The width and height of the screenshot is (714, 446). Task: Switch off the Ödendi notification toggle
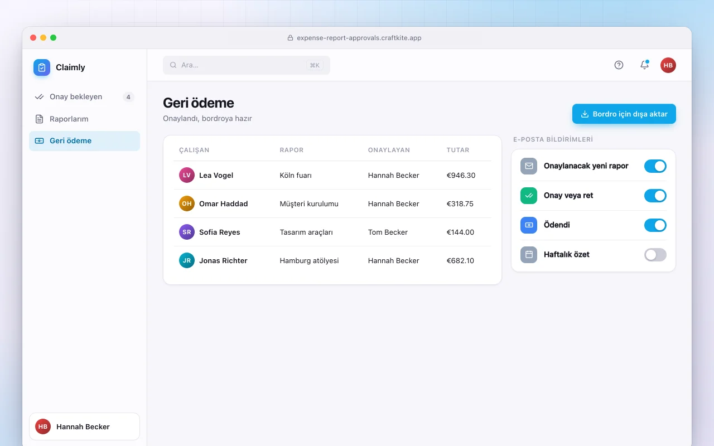pos(655,225)
